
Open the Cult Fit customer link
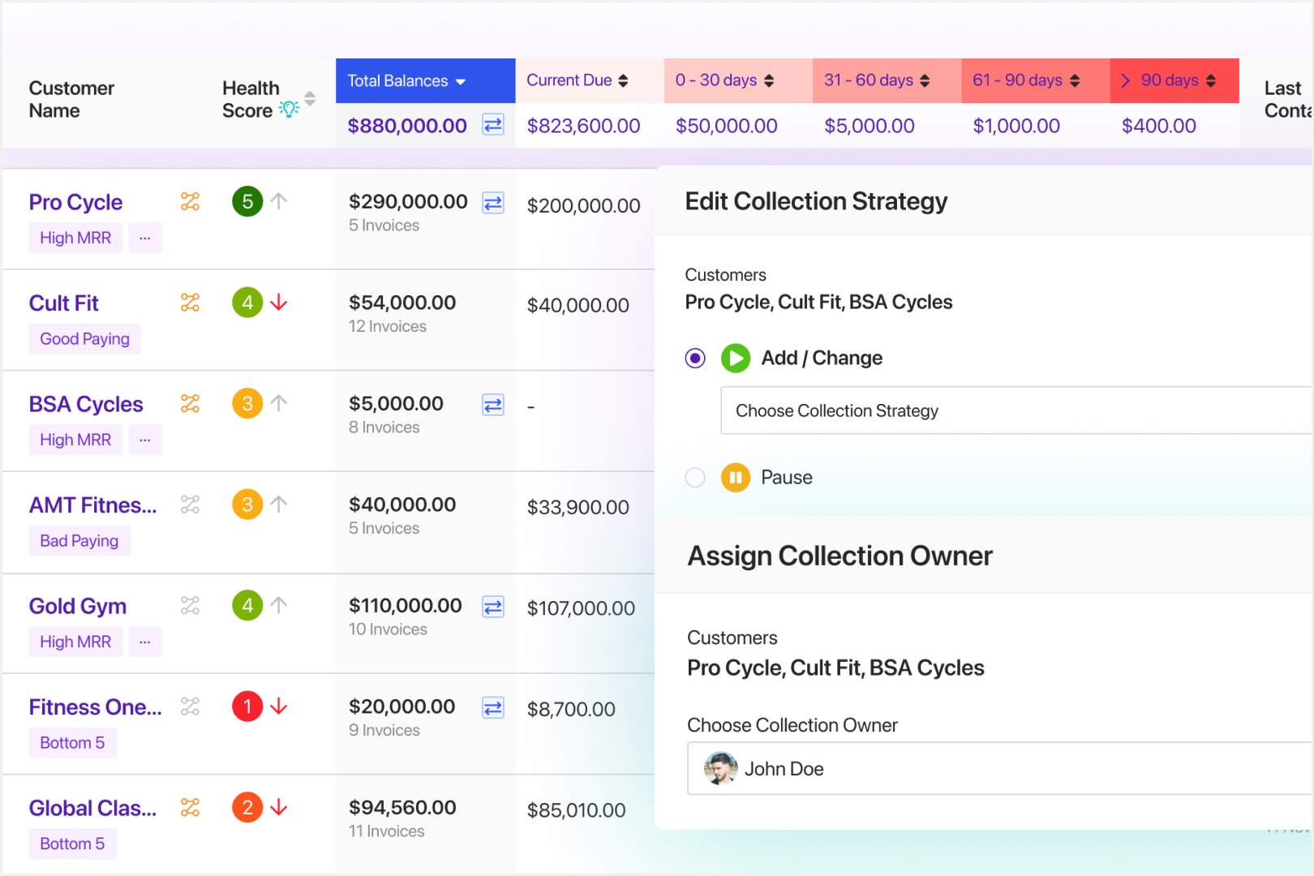pos(63,303)
